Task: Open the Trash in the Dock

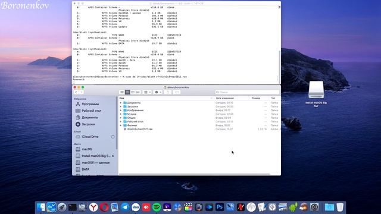Action: pos(340,207)
